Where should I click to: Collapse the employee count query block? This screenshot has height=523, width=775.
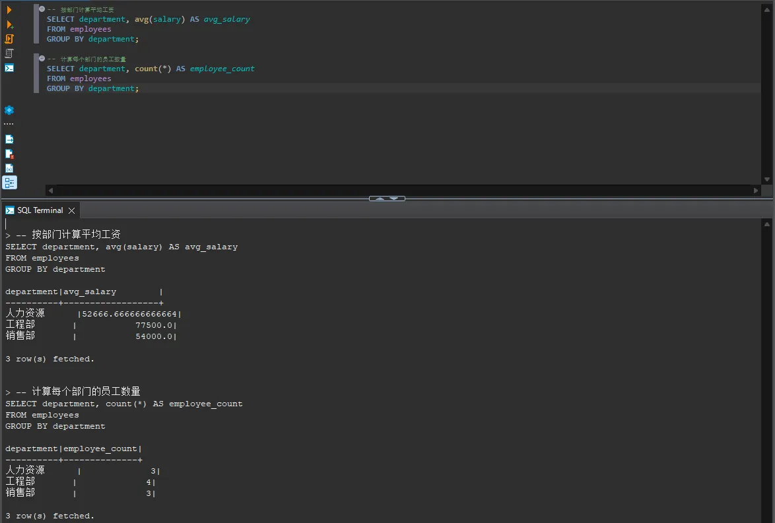(42, 58)
